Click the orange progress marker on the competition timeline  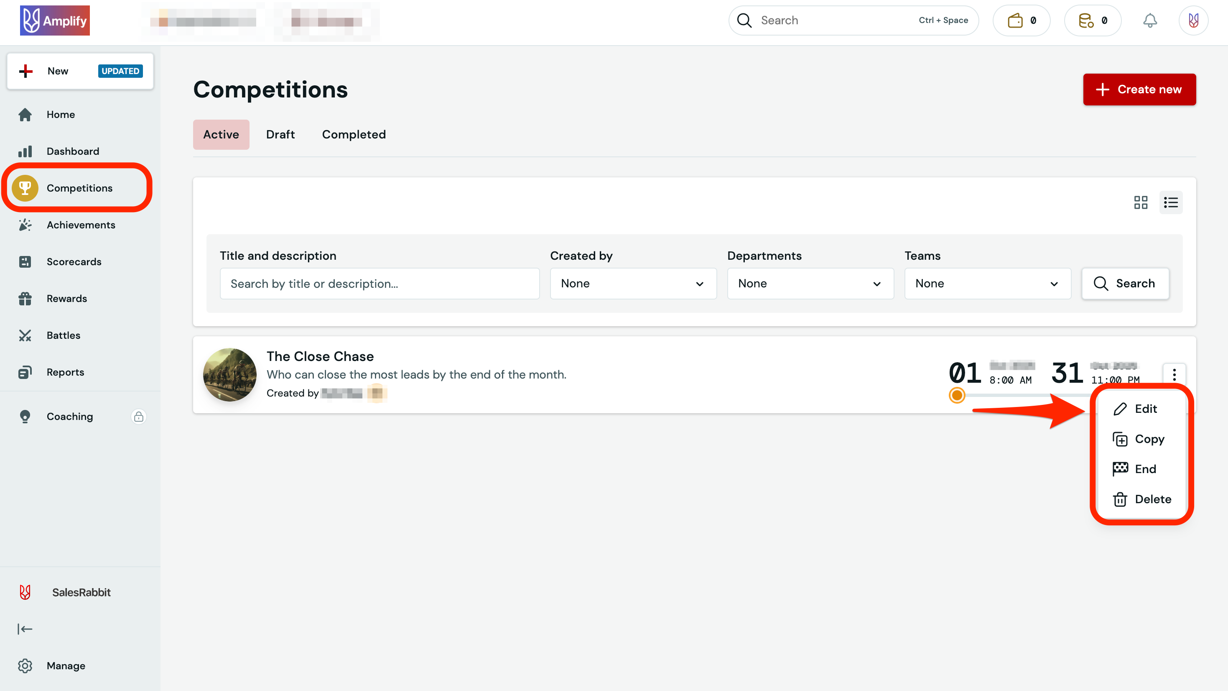[x=957, y=396]
